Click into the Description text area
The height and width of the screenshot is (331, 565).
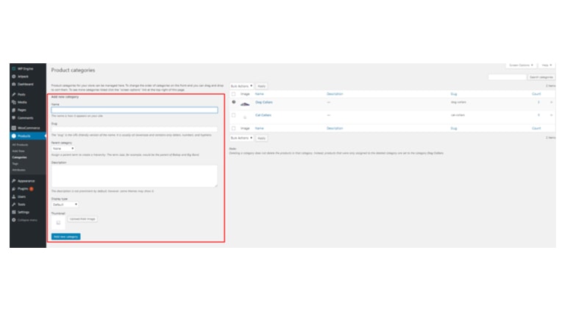[x=135, y=176]
